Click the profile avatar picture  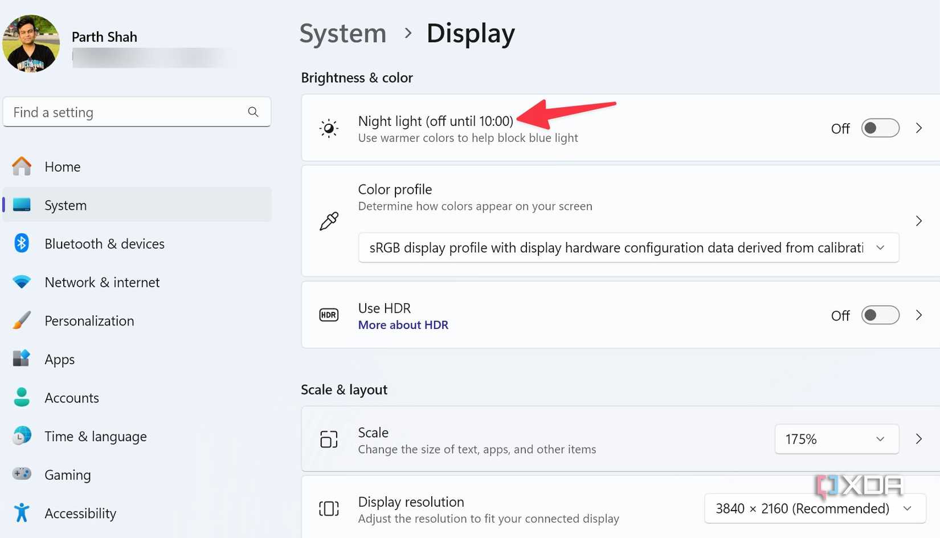pyautogui.click(x=31, y=43)
